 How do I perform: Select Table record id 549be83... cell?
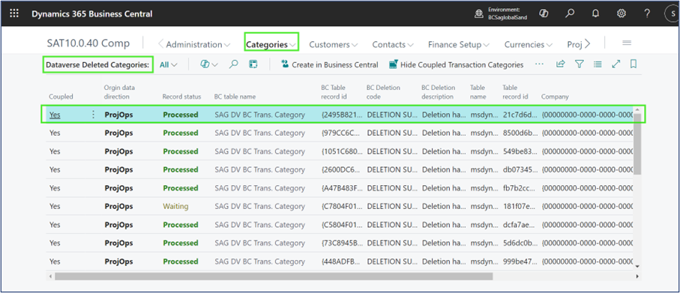tap(520, 151)
